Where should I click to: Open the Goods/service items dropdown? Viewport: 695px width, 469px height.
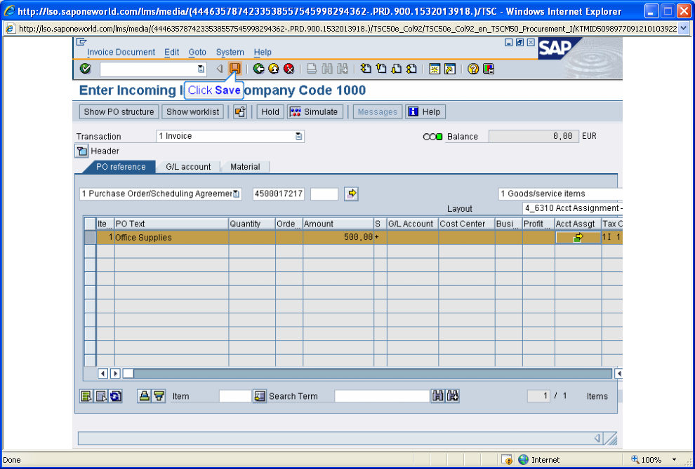pyautogui.click(x=560, y=193)
